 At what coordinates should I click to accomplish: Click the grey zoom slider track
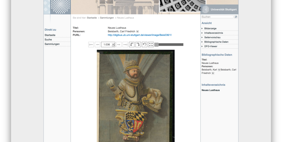tap(171, 45)
